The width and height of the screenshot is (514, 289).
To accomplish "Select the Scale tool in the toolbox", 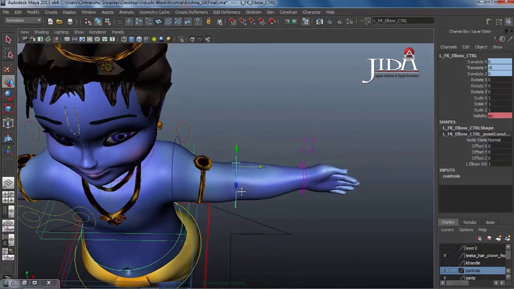I will tap(8, 108).
